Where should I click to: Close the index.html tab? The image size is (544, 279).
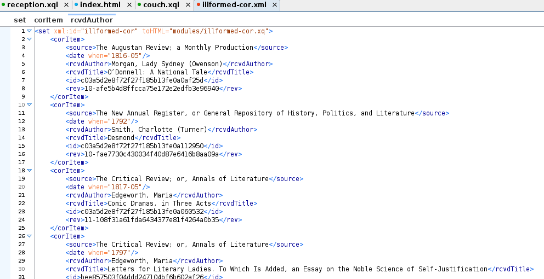point(129,5)
